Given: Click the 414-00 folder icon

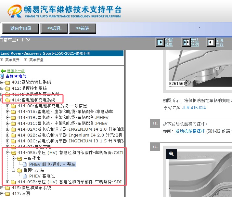Looking at the screenshot, I should coord(13,106).
